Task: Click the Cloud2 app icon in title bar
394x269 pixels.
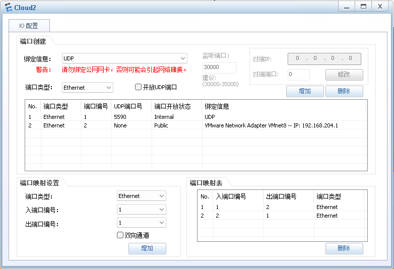Action: (8, 7)
